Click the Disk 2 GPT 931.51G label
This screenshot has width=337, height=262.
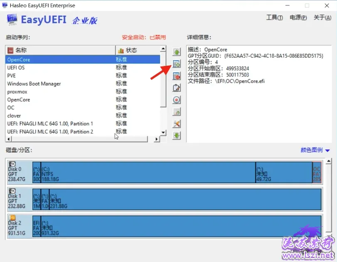point(17,228)
